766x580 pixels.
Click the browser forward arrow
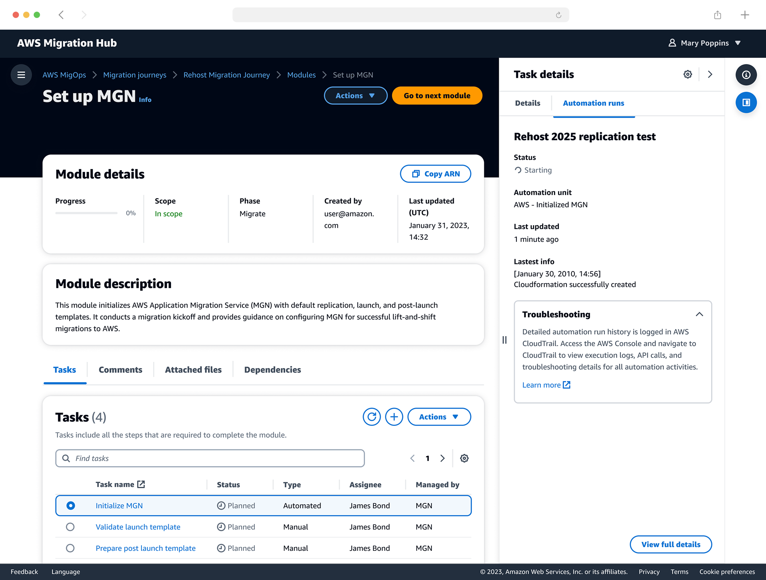84,15
